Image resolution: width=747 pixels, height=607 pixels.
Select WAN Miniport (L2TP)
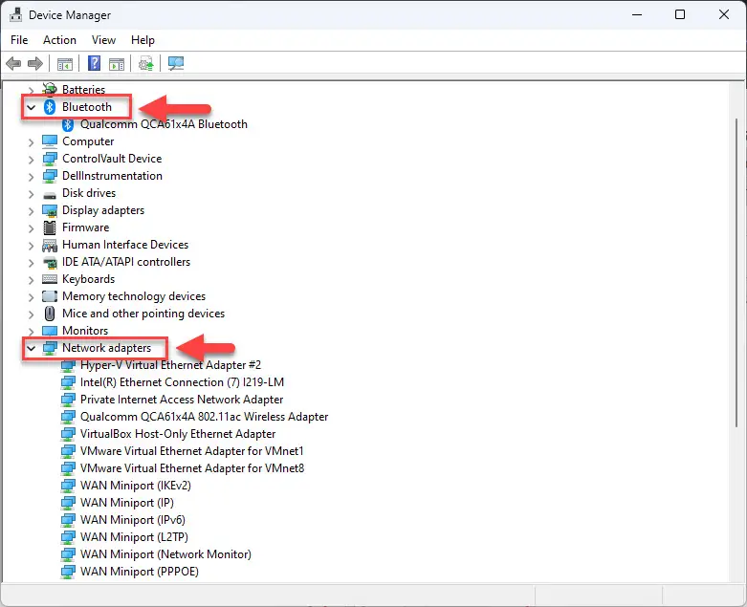[x=134, y=537]
